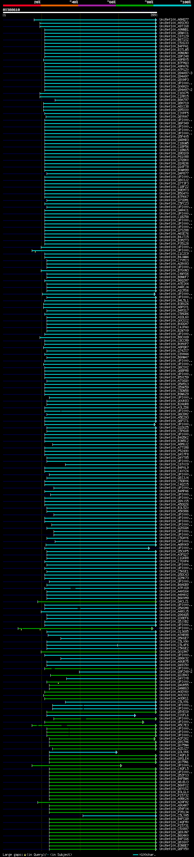Click hit UniRef100_Q8W0I1

(174, 33)
